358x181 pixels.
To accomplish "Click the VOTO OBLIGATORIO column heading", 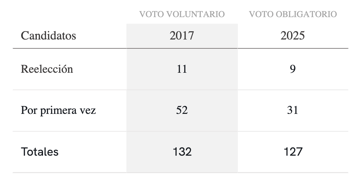I will (293, 14).
